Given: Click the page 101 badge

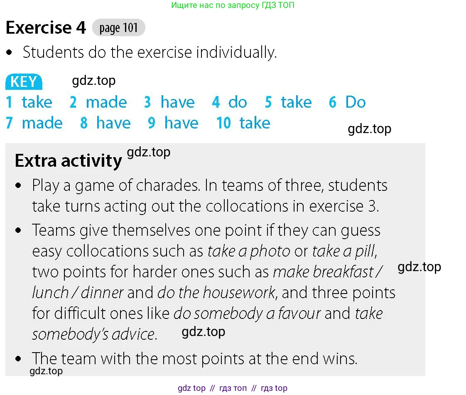Looking at the screenshot, I should [x=119, y=28].
